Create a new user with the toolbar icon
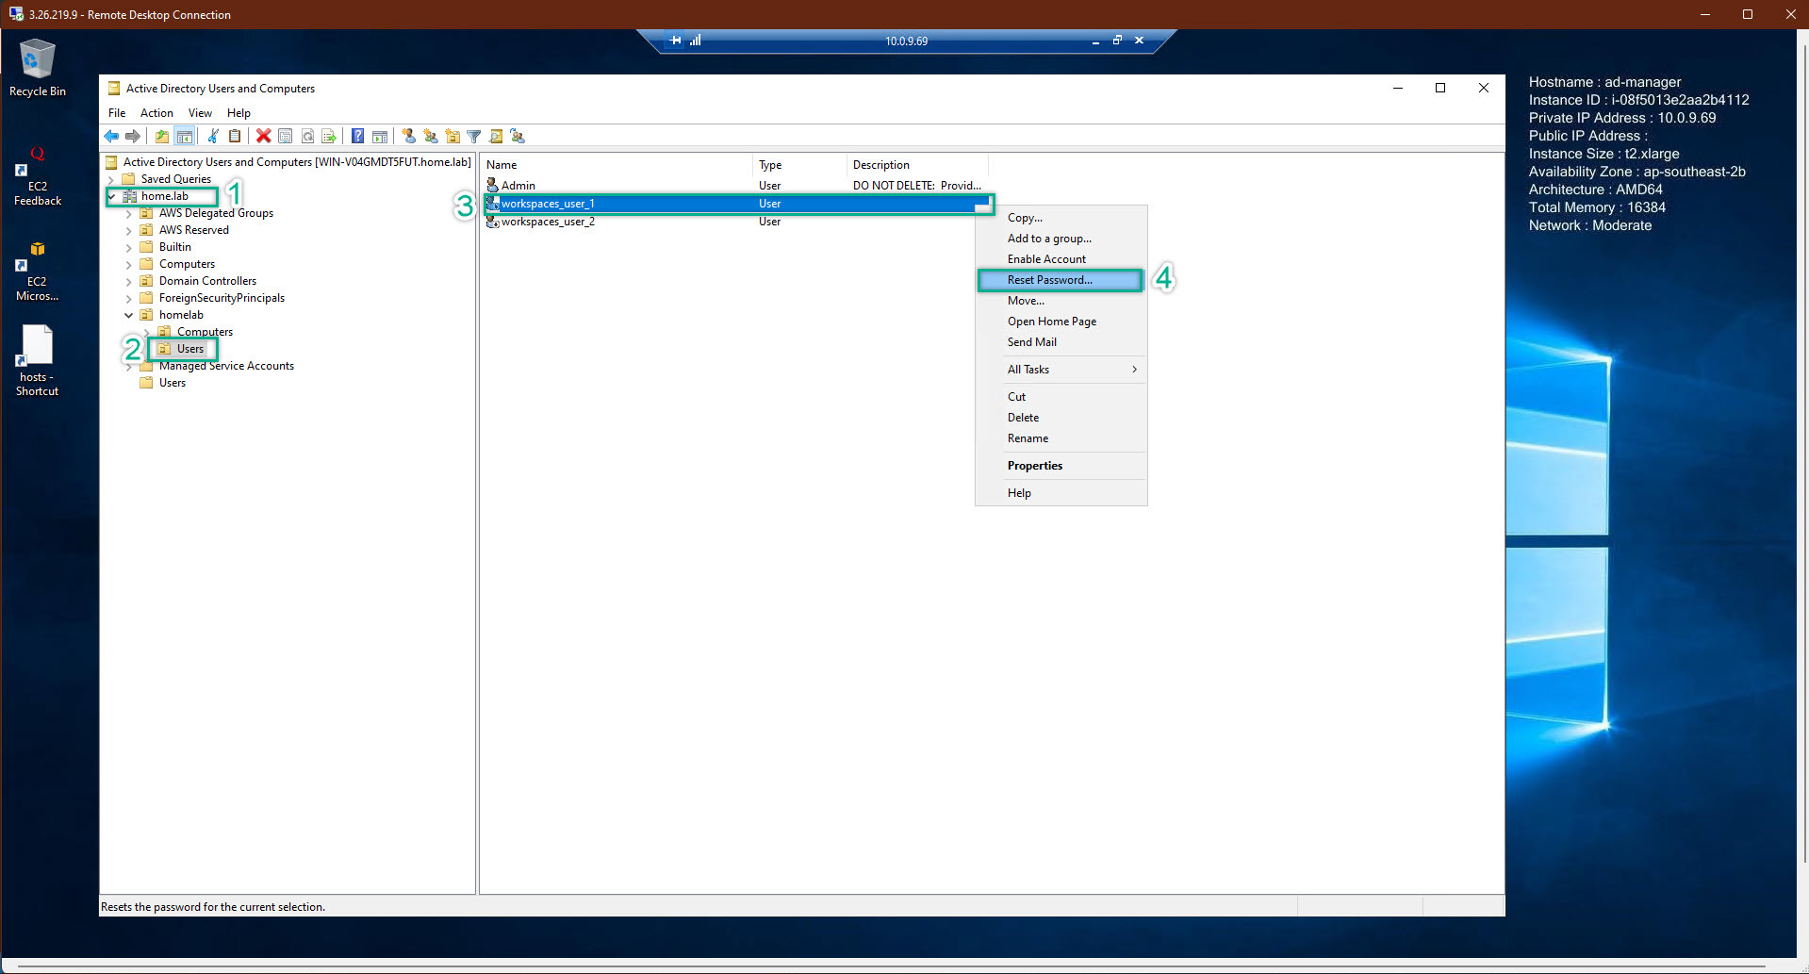The height and width of the screenshot is (974, 1809). point(408,137)
